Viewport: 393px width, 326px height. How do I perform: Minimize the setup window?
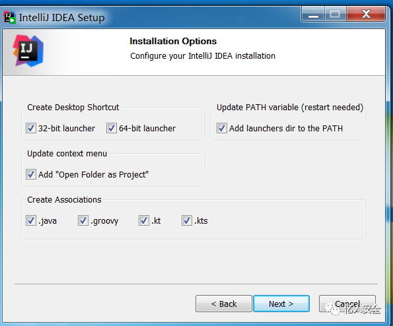point(313,14)
